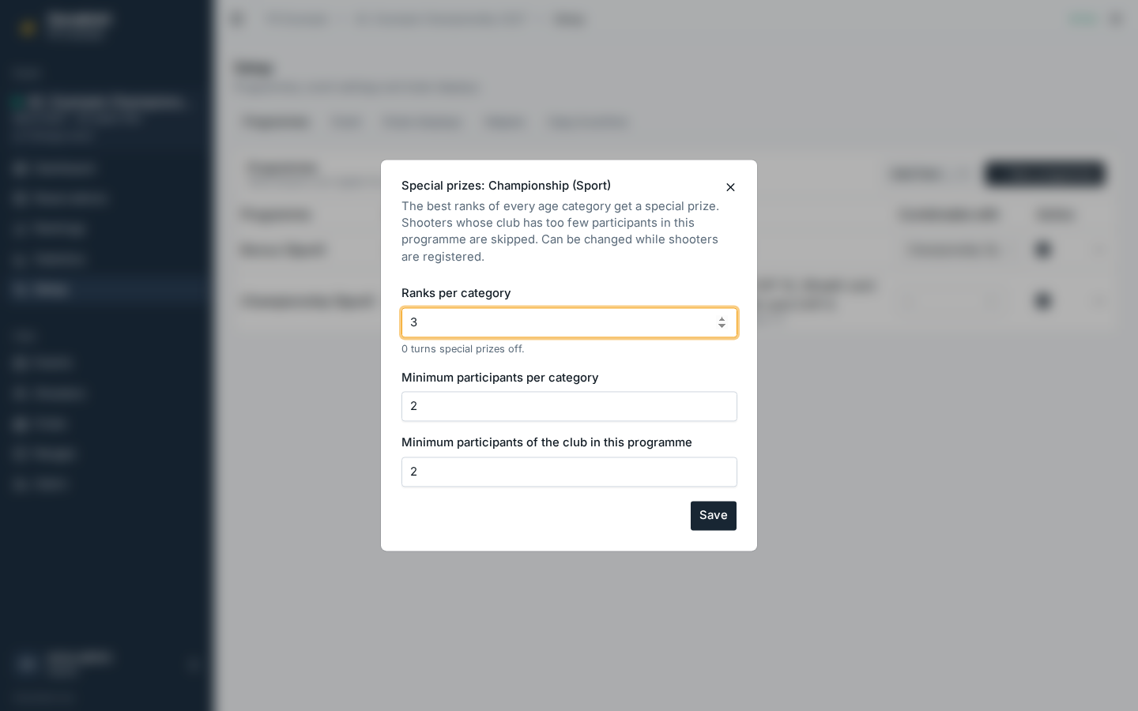Open the combined-with dropdown in first row

point(955,250)
